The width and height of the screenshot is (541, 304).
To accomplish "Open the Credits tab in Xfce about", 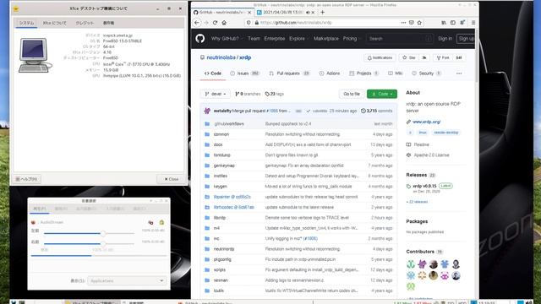I will [85, 23].
